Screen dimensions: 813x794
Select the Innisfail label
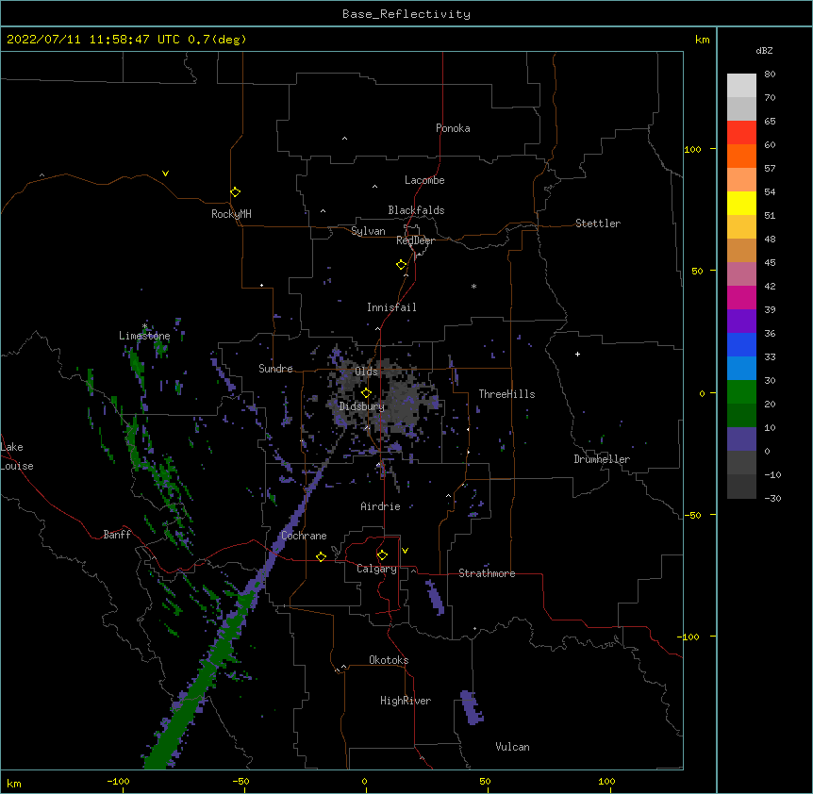(391, 307)
